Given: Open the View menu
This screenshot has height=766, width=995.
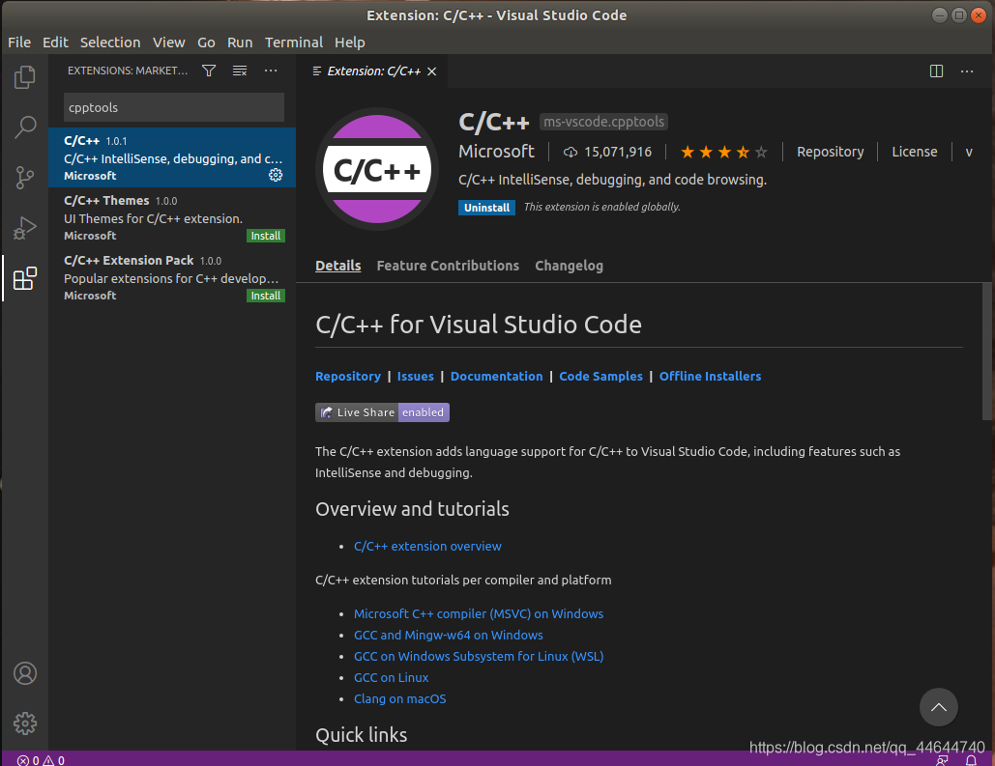Looking at the screenshot, I should click(x=169, y=43).
